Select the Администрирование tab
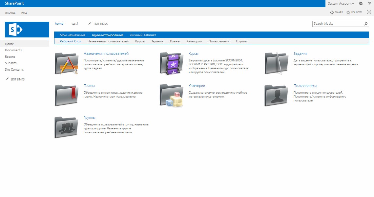374x197 pixels. tap(108, 35)
